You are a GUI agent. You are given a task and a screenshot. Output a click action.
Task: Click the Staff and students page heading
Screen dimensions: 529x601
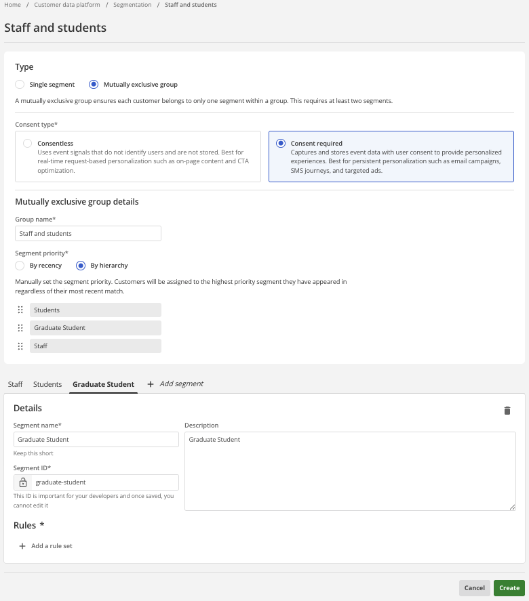pos(55,28)
